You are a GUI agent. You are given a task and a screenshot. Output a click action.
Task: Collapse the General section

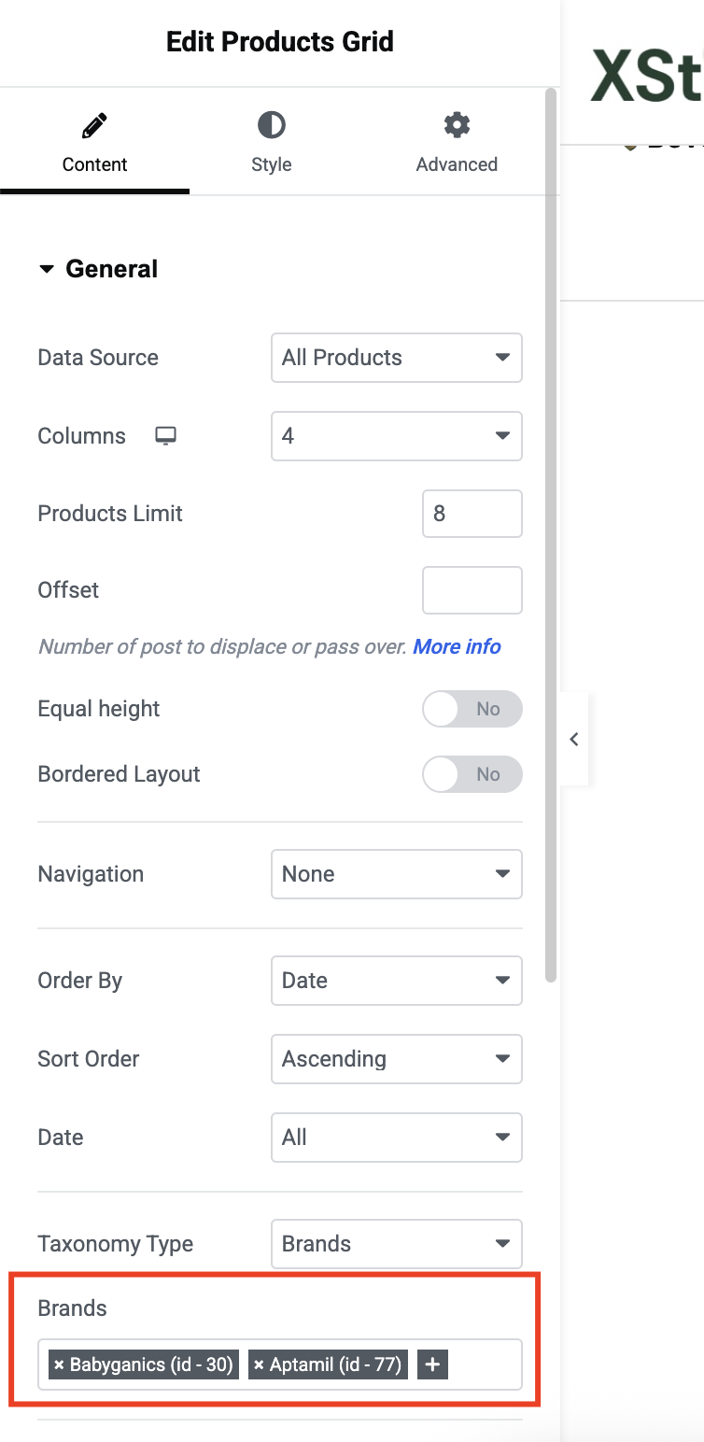(x=98, y=269)
